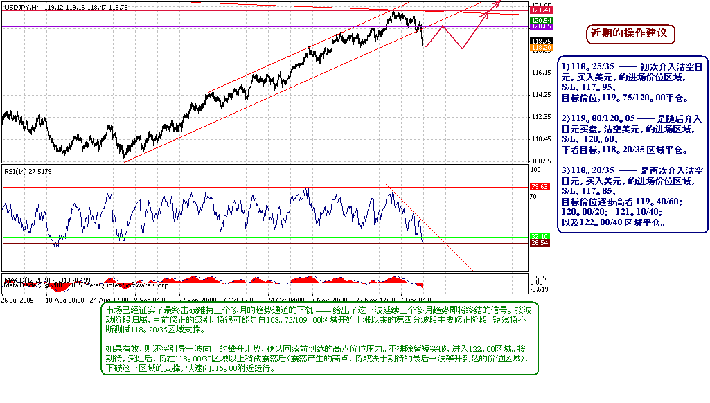Select the paragraph beginning 2)119。80/120。05
Image resolution: width=710 pixels, height=403 pixels.
pyautogui.click(x=632, y=134)
